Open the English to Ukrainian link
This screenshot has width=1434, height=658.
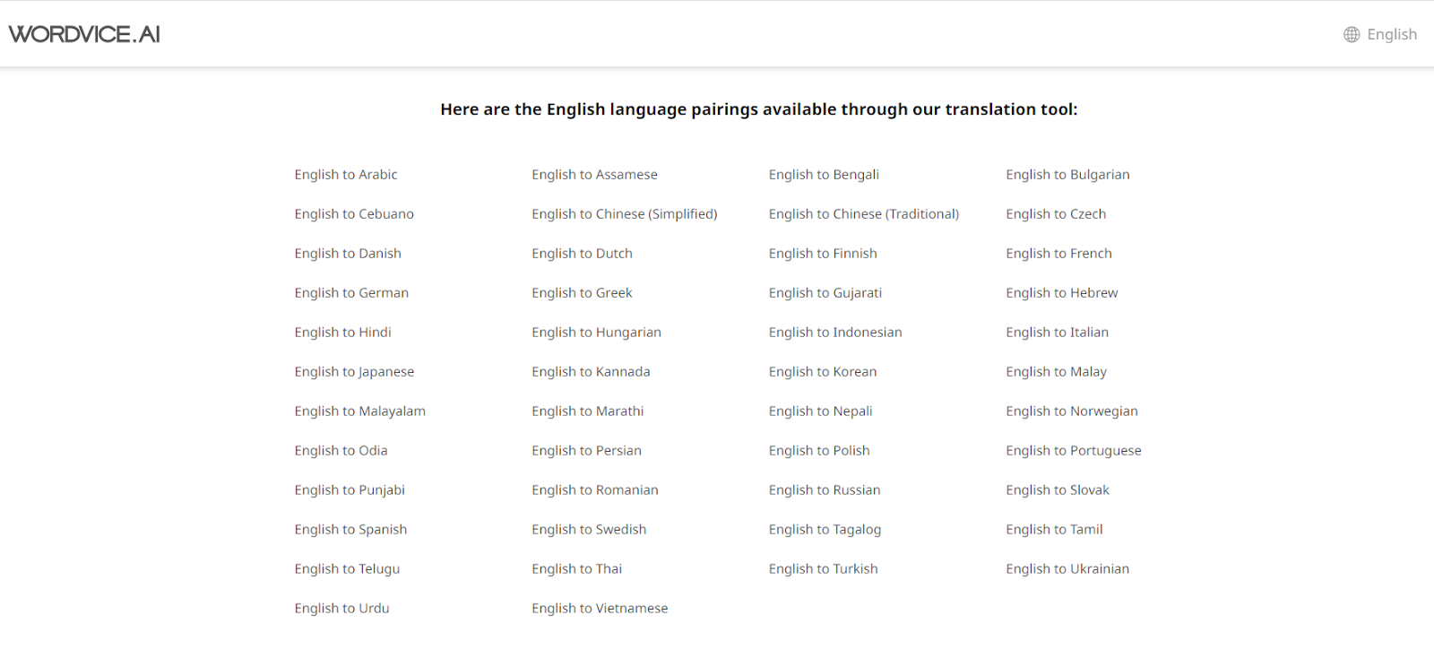pos(1067,569)
